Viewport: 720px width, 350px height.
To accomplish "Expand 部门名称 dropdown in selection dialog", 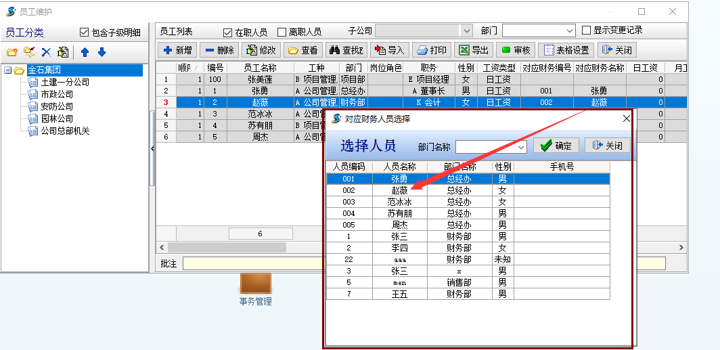I will [x=521, y=147].
